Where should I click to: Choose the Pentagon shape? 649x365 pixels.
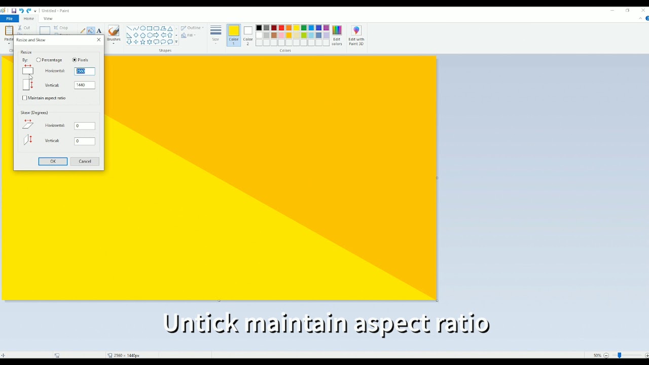[x=143, y=35]
